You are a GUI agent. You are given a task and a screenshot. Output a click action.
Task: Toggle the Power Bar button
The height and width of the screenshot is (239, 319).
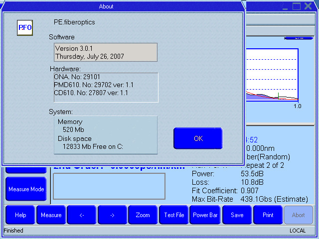[205, 215]
